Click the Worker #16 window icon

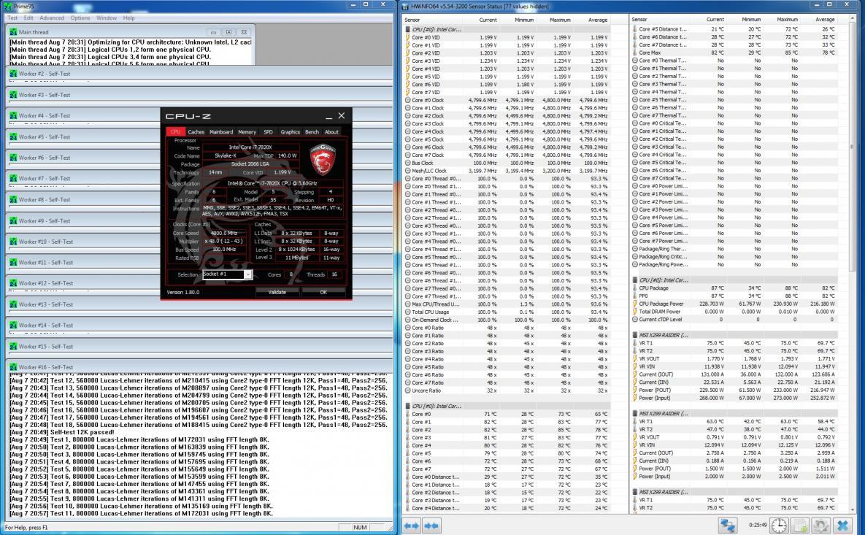[13, 367]
